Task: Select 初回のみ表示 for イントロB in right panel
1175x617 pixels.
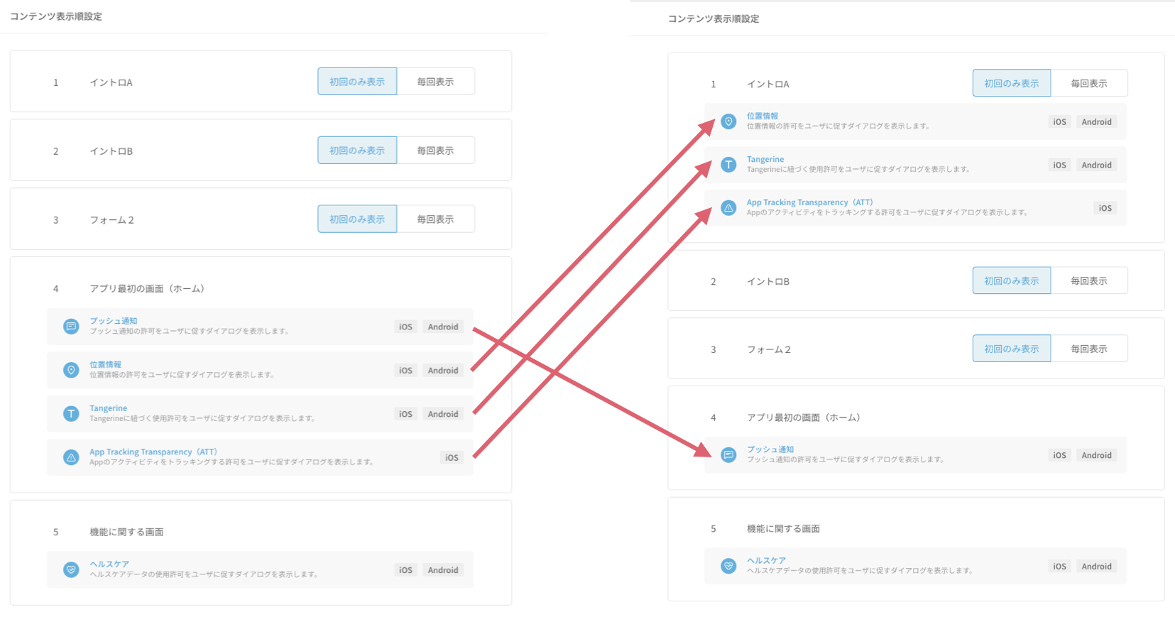Action: [1012, 281]
